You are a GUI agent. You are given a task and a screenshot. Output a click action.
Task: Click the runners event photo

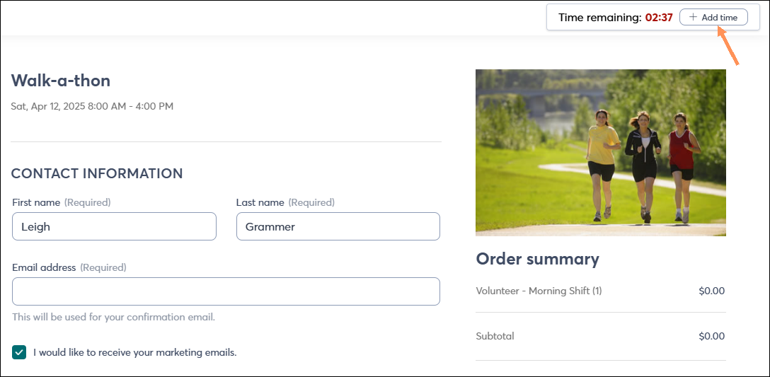[601, 153]
